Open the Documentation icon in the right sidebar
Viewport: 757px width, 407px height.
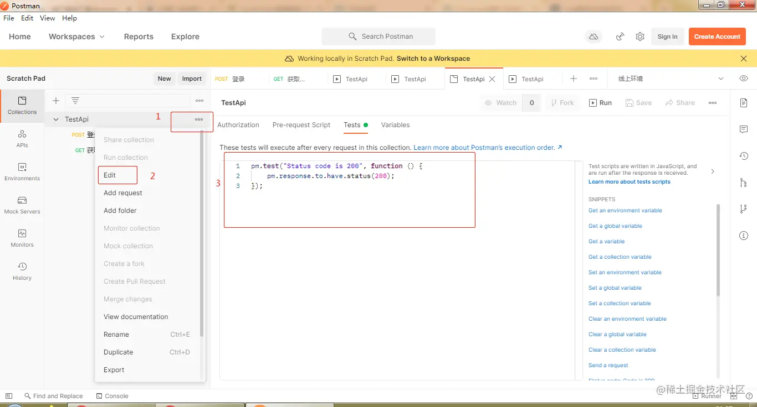click(744, 103)
